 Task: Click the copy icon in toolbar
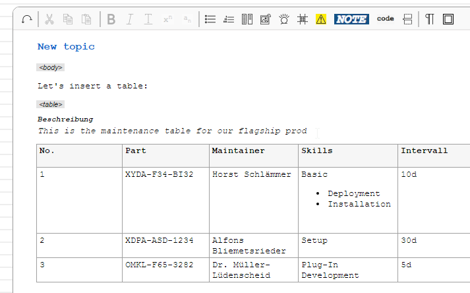[68, 19]
